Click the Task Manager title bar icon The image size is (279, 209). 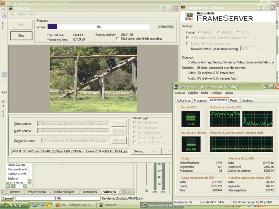[176, 87]
